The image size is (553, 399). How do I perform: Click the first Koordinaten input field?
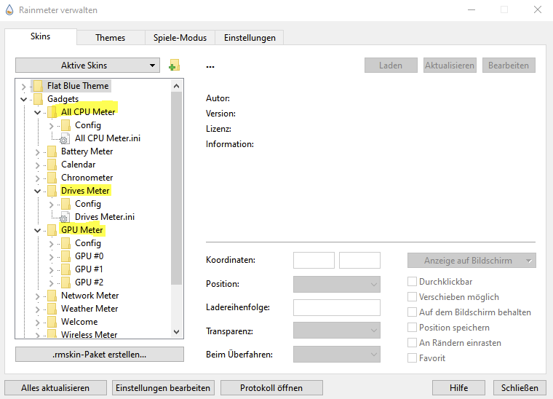(314, 260)
